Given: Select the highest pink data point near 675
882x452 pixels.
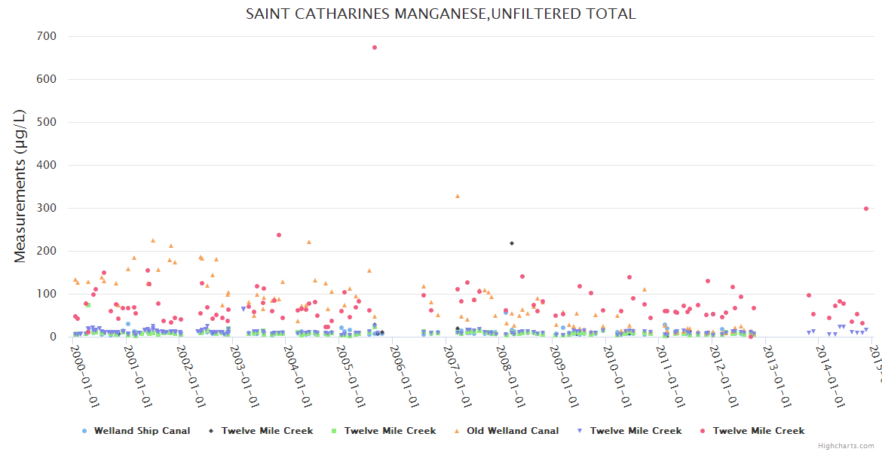Looking at the screenshot, I should (375, 47).
